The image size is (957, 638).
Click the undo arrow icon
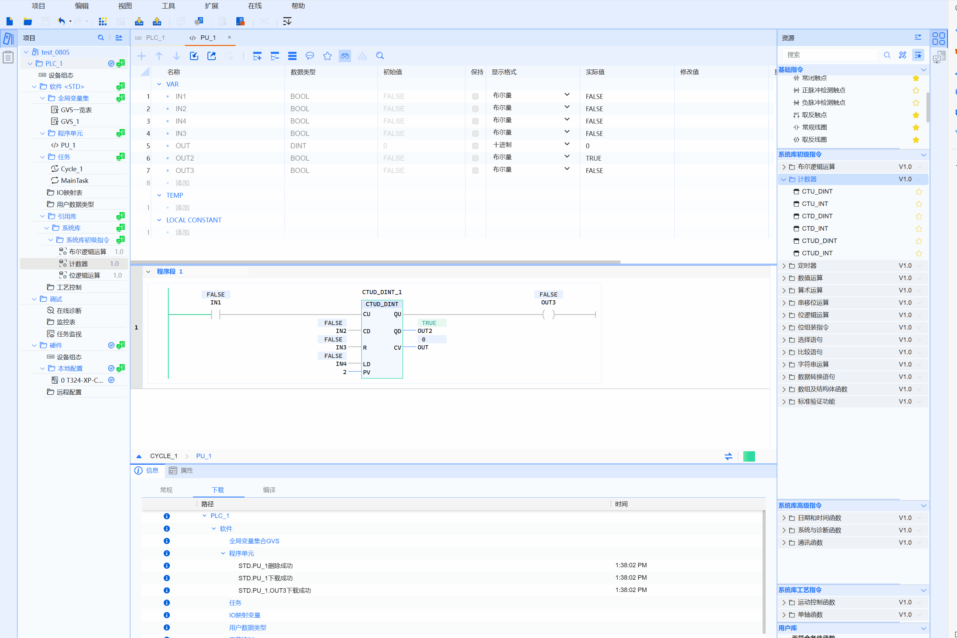tap(61, 21)
